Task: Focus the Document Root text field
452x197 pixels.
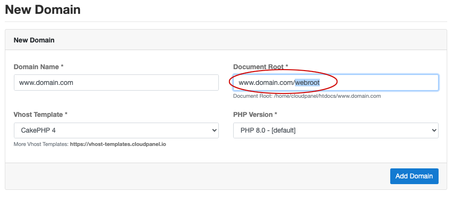Action: (336, 83)
